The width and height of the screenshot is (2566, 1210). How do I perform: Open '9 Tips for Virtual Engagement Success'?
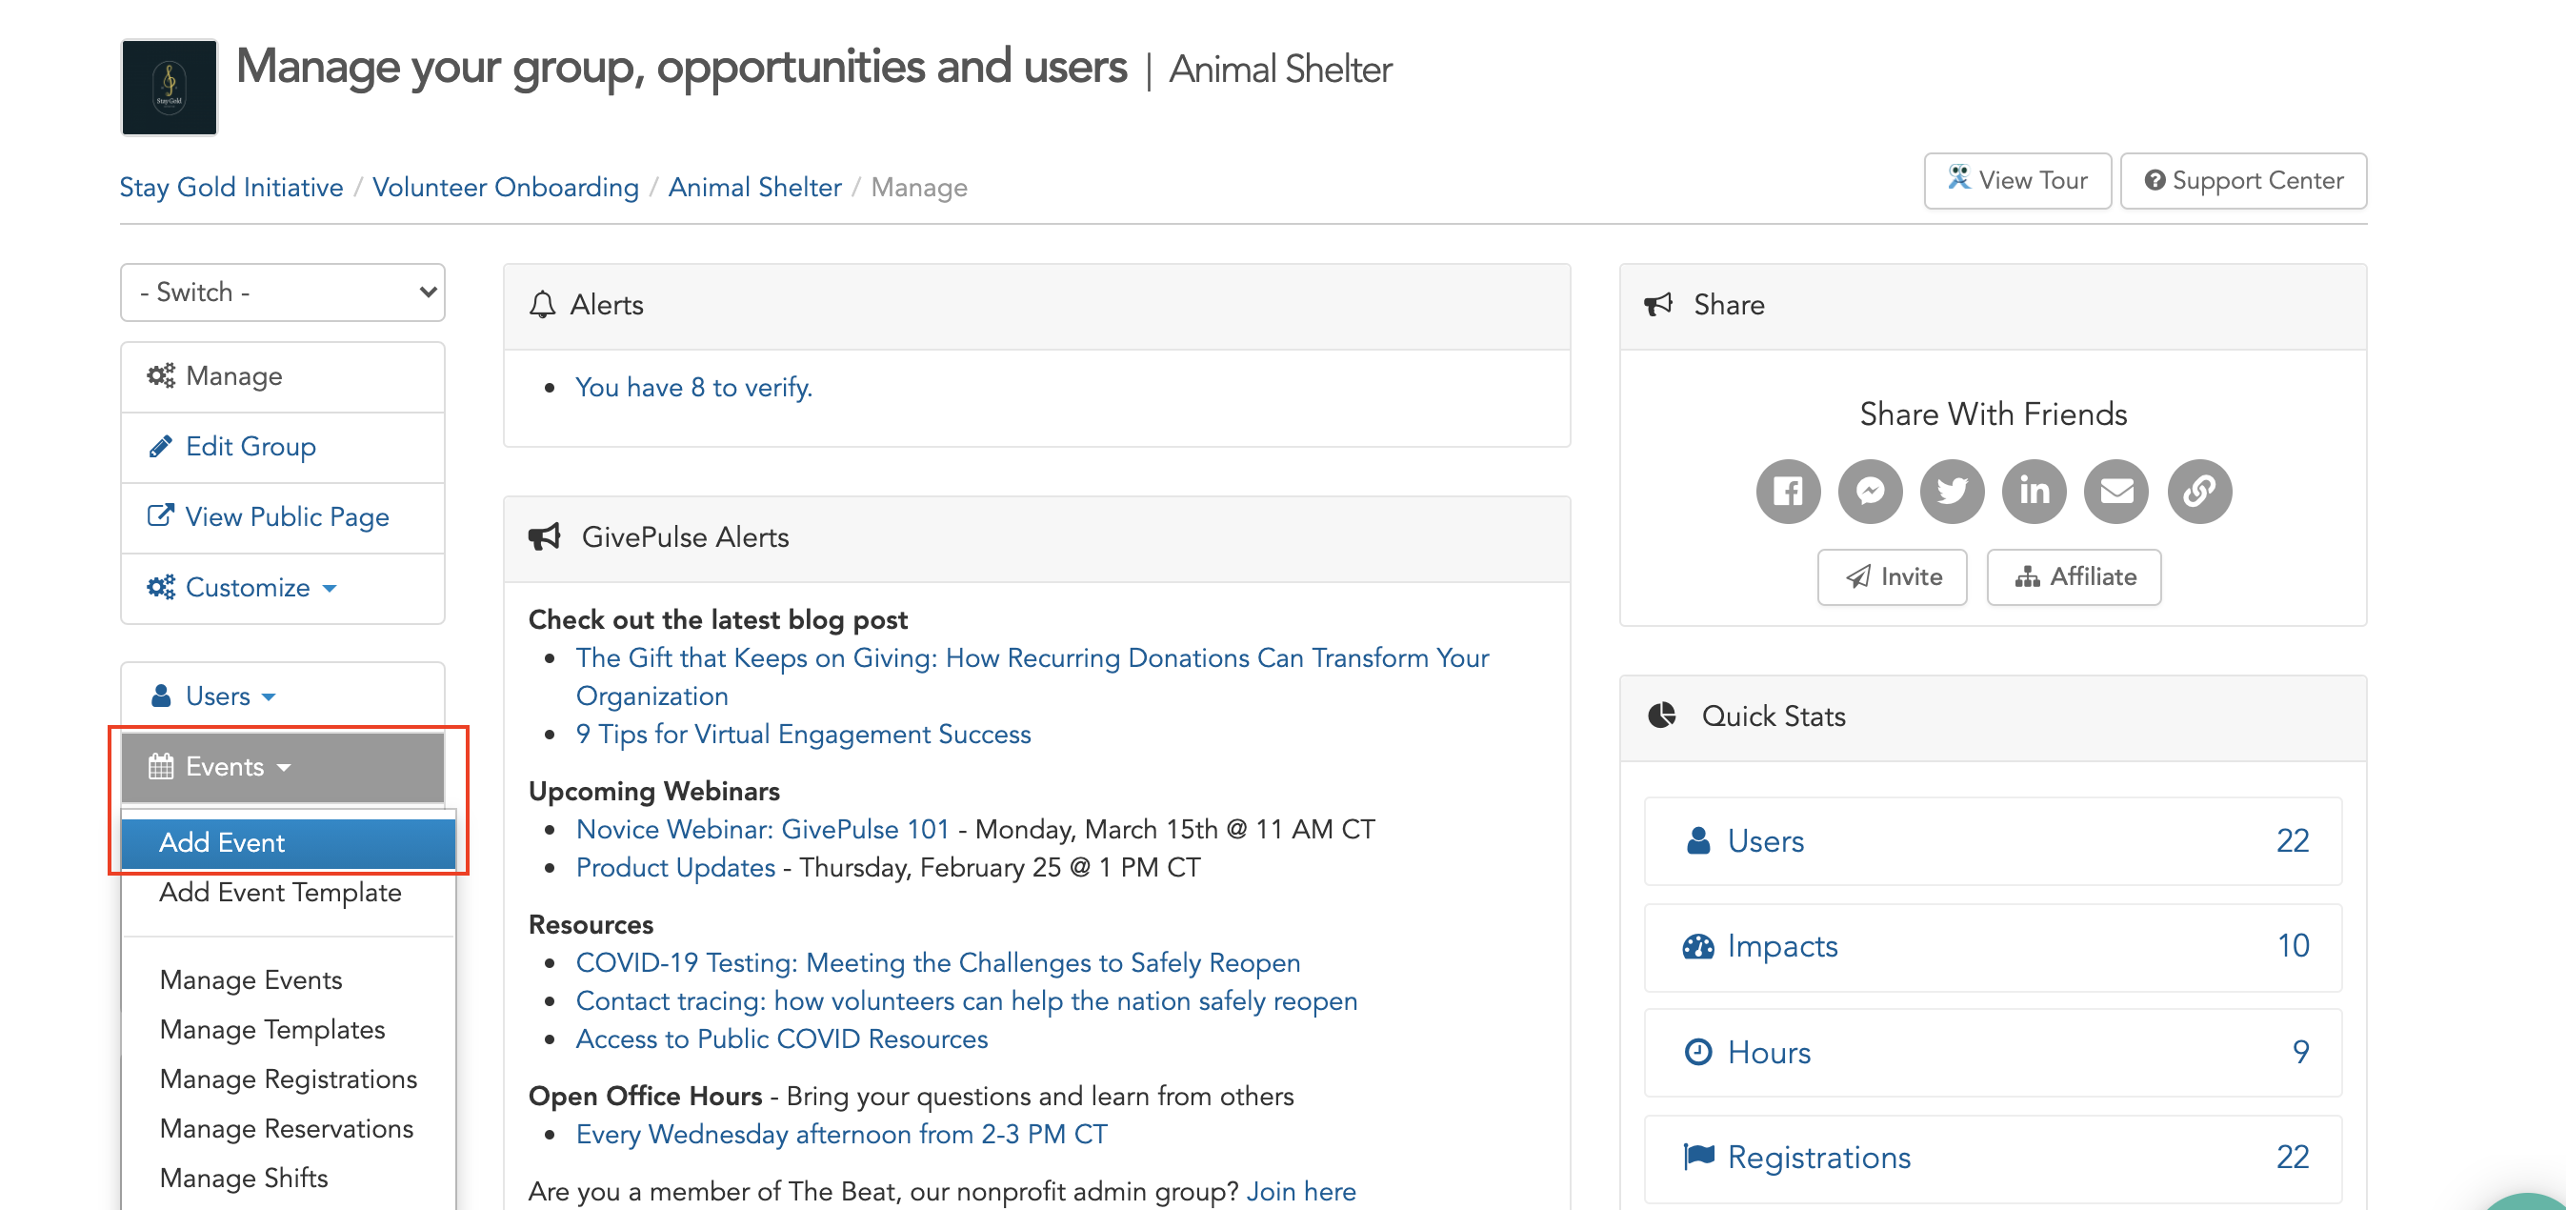[803, 735]
